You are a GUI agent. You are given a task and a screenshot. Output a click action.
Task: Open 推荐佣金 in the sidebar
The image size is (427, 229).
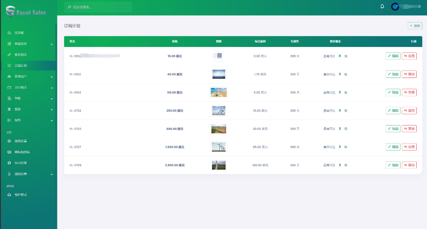tap(28, 55)
